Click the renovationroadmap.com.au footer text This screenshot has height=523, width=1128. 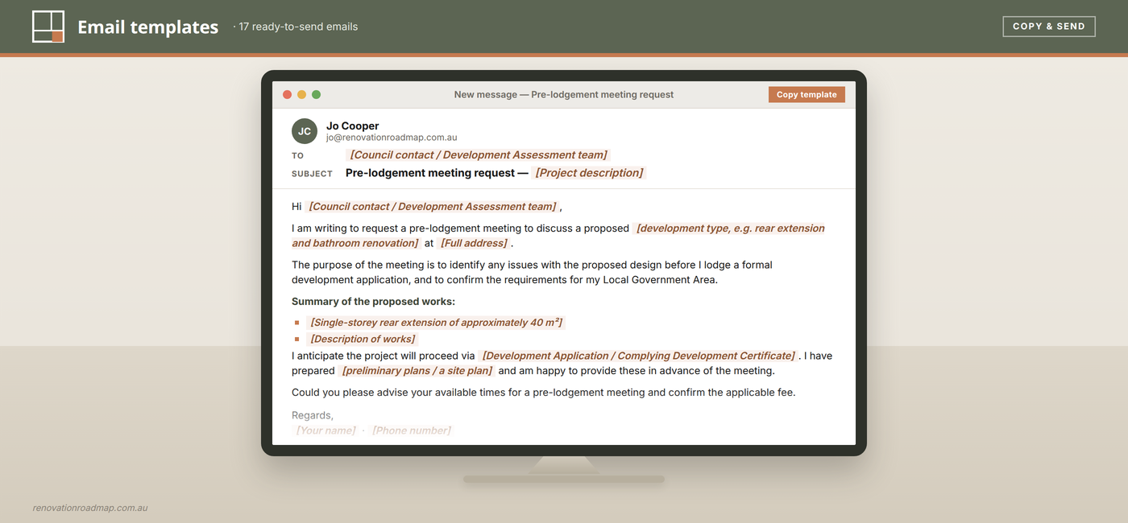click(x=90, y=508)
